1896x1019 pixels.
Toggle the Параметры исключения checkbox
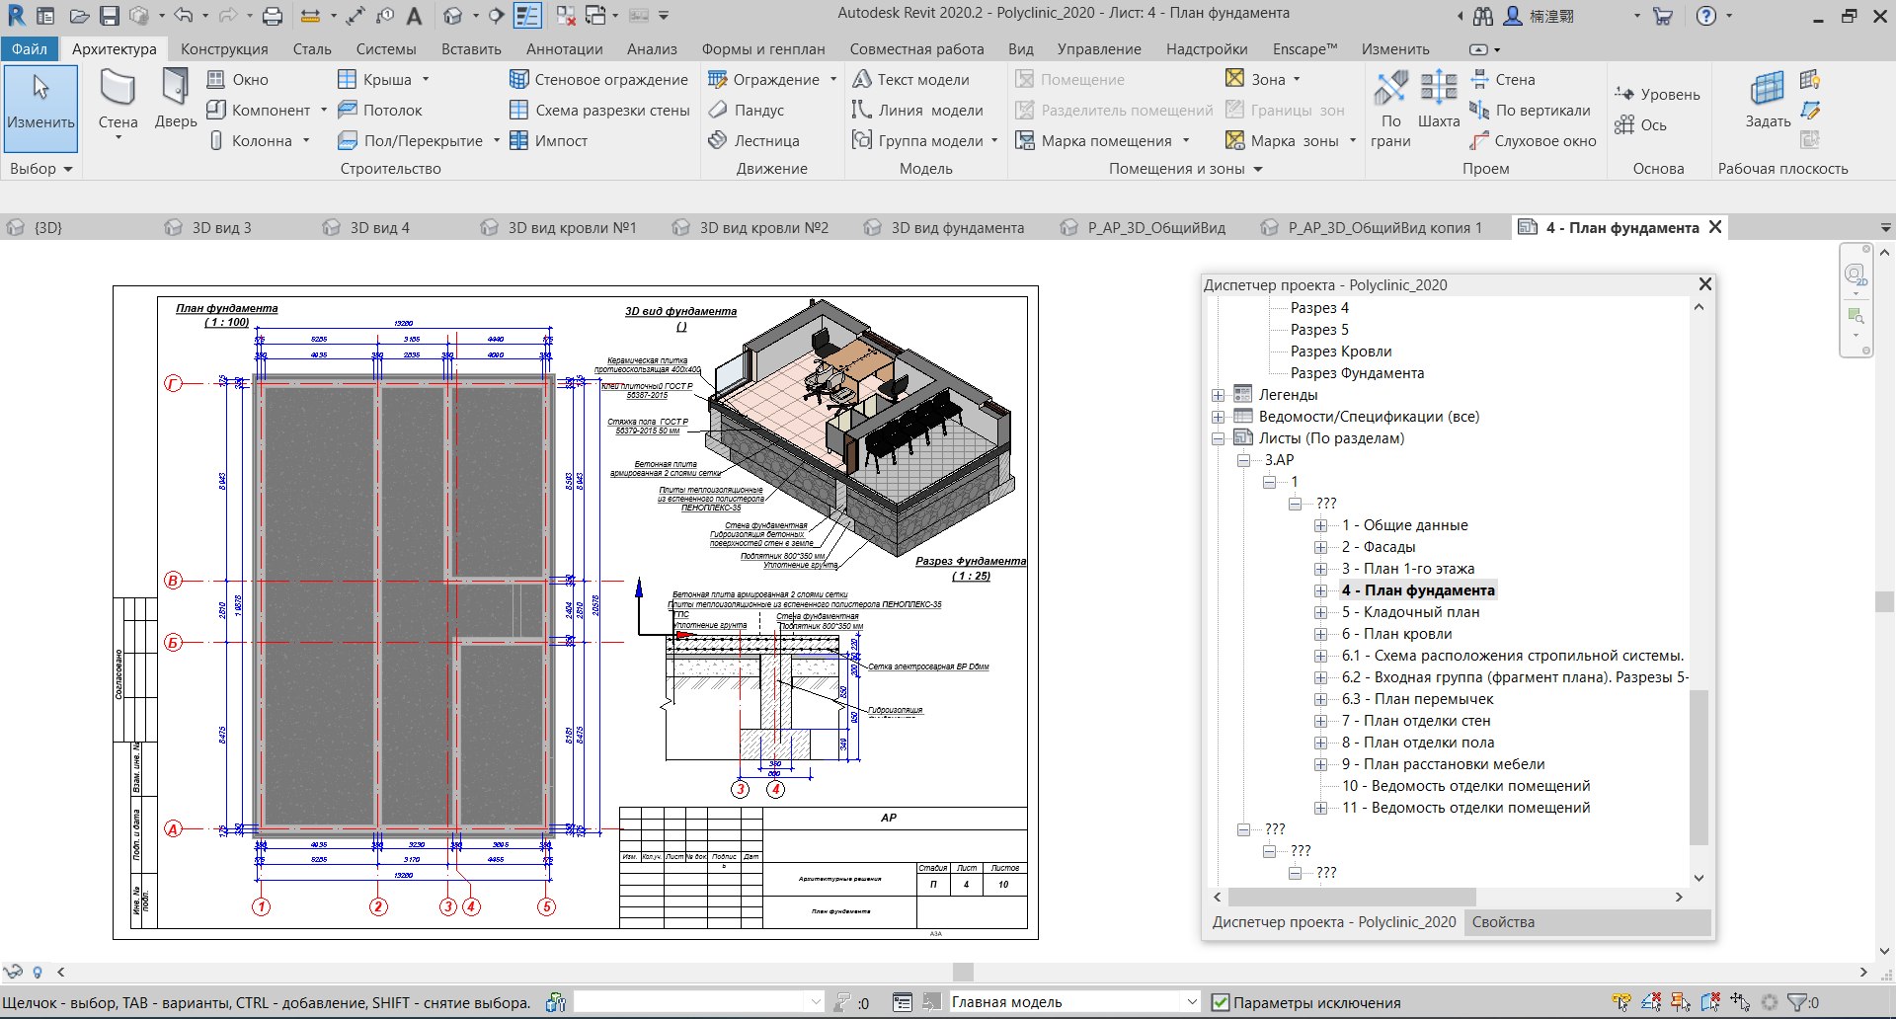tap(1222, 1003)
